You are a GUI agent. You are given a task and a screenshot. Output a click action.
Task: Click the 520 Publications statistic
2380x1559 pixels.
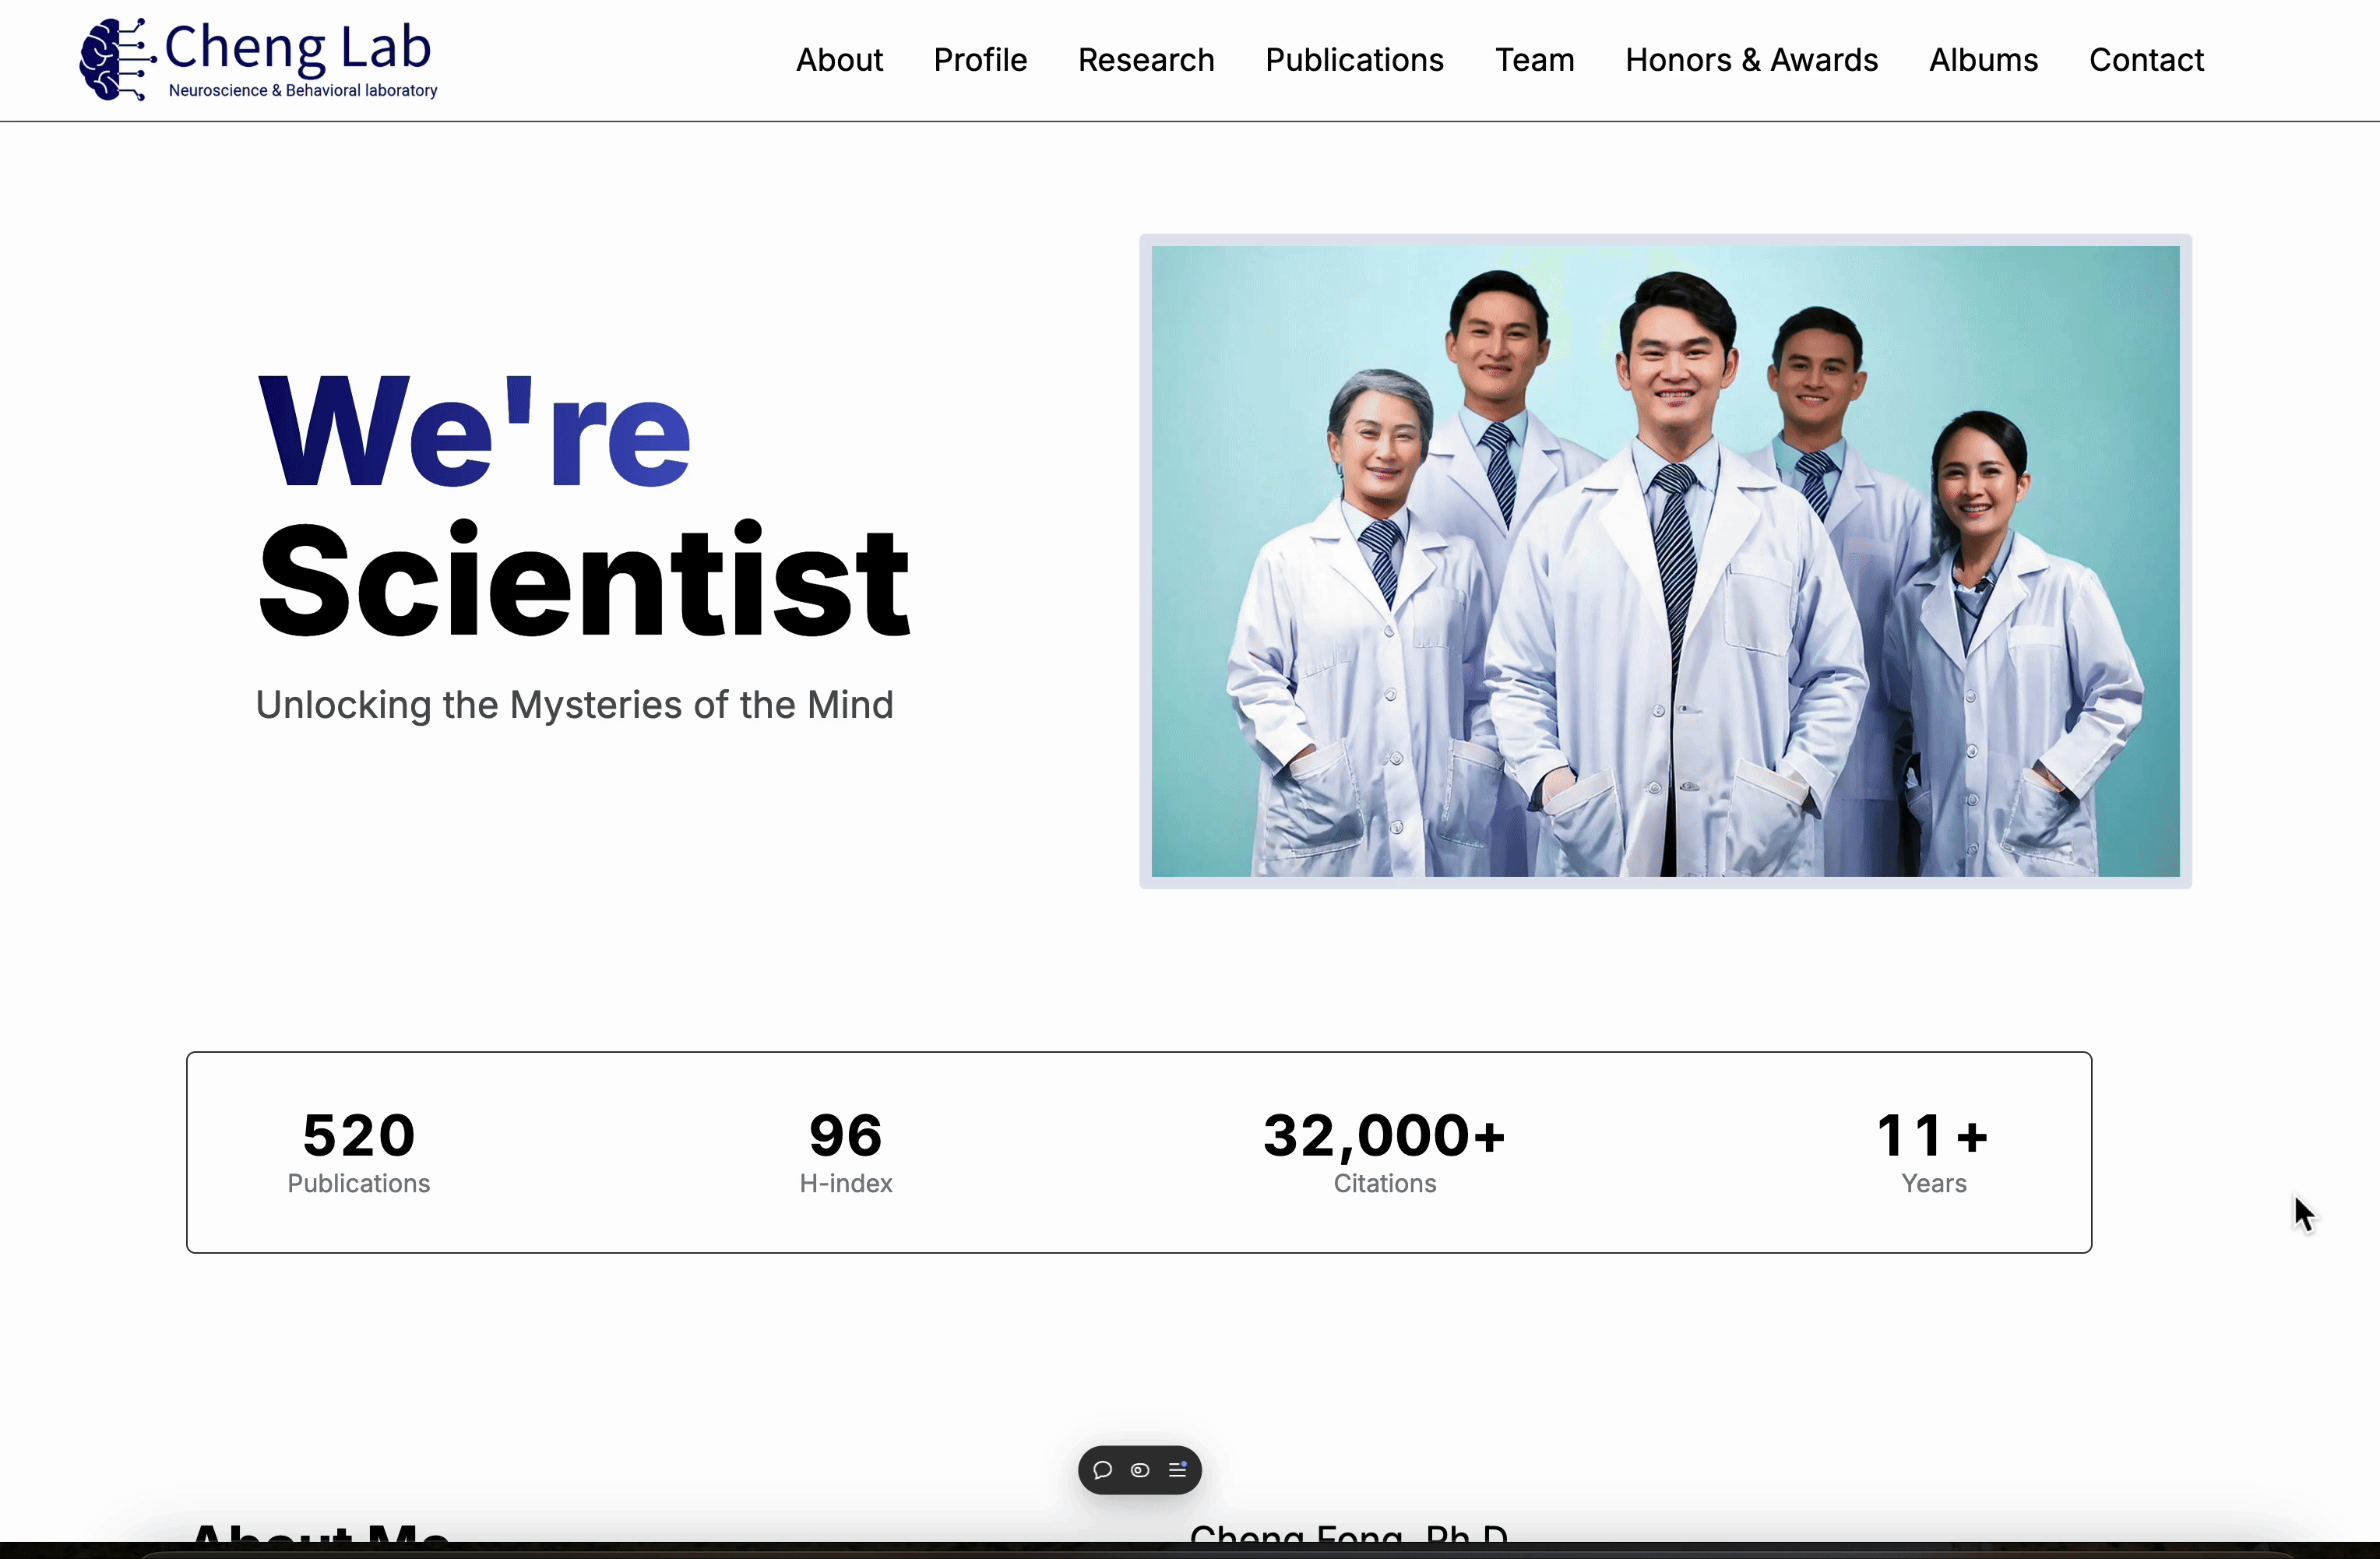pyautogui.click(x=358, y=1151)
